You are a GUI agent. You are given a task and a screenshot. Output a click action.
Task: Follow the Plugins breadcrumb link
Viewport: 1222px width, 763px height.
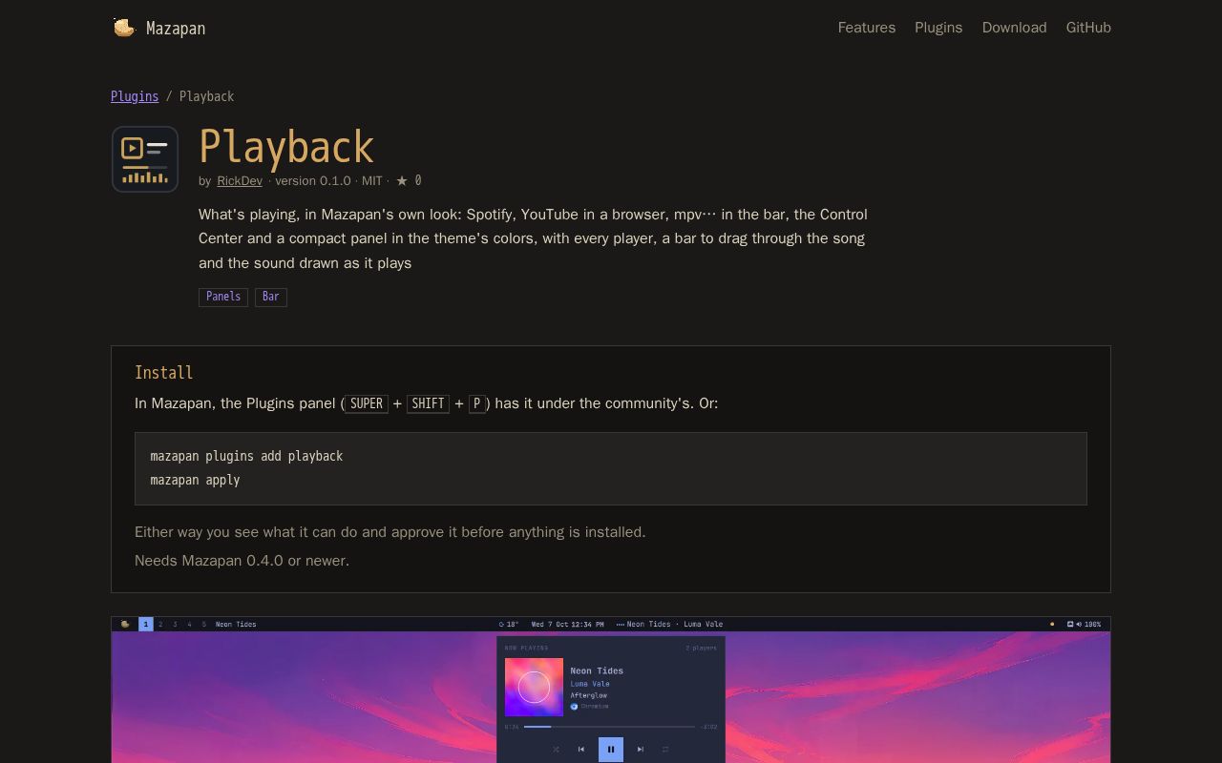[x=135, y=96]
